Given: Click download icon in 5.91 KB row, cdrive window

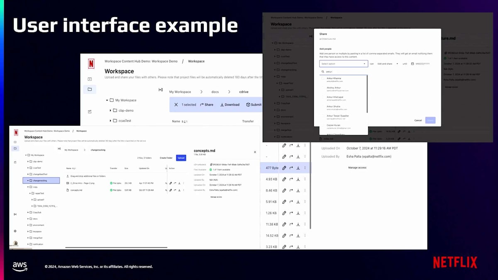Looking at the screenshot, I should [x=298, y=202].
